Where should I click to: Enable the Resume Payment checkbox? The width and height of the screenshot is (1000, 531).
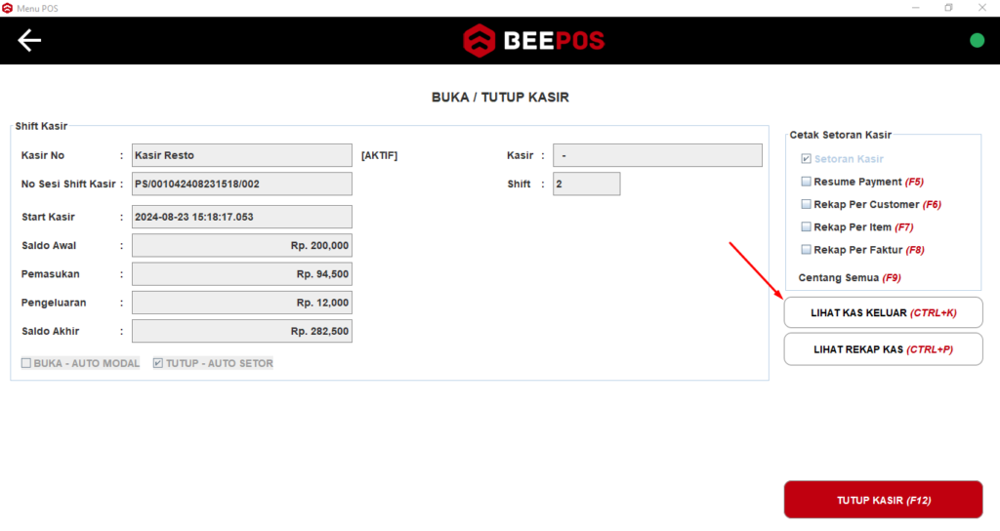click(806, 182)
